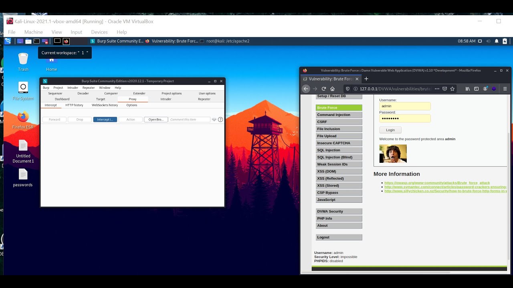Open Firefox library icon
The width and height of the screenshot is (513, 288).
click(x=468, y=89)
